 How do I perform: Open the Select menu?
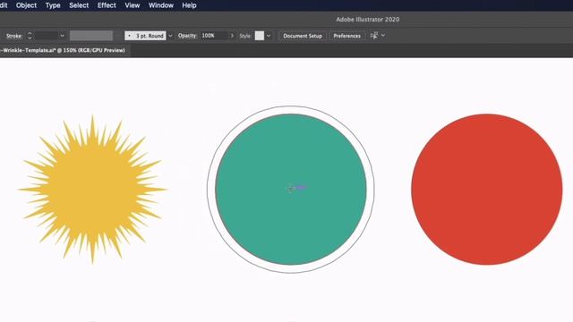point(79,5)
